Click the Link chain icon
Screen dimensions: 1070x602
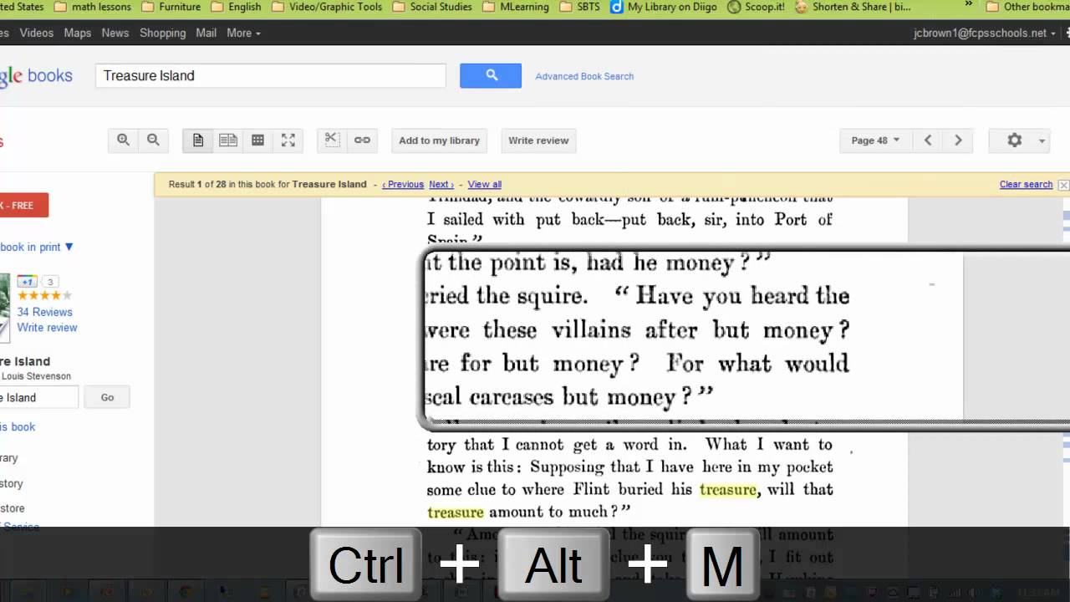click(362, 140)
